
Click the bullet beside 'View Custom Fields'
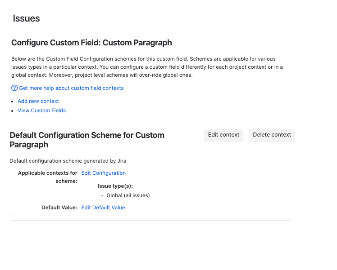[13, 111]
